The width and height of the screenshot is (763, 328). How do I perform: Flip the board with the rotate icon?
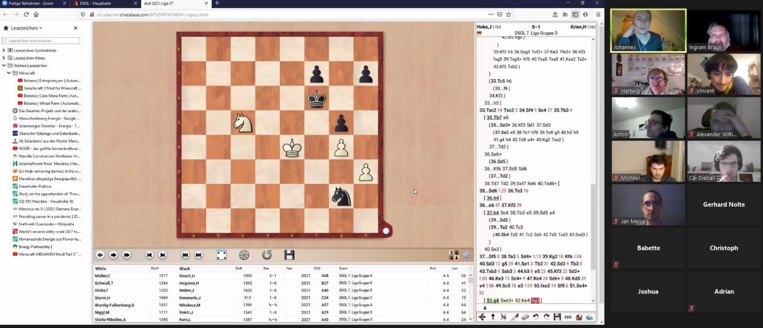pos(266,255)
